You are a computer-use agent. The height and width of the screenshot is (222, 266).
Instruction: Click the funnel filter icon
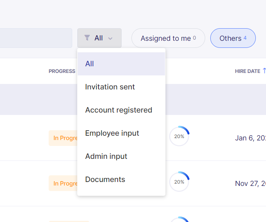pos(87,38)
